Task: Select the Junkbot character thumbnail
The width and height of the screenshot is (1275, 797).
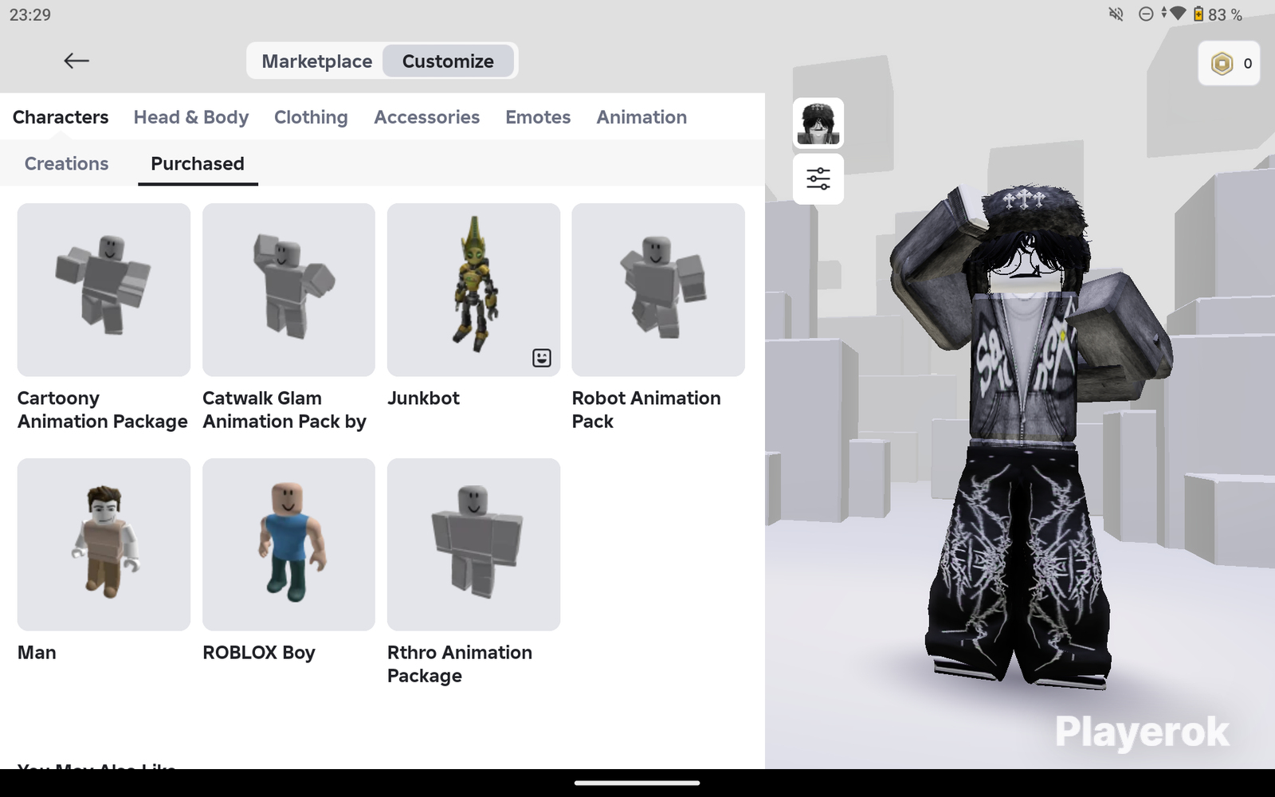Action: coord(473,289)
